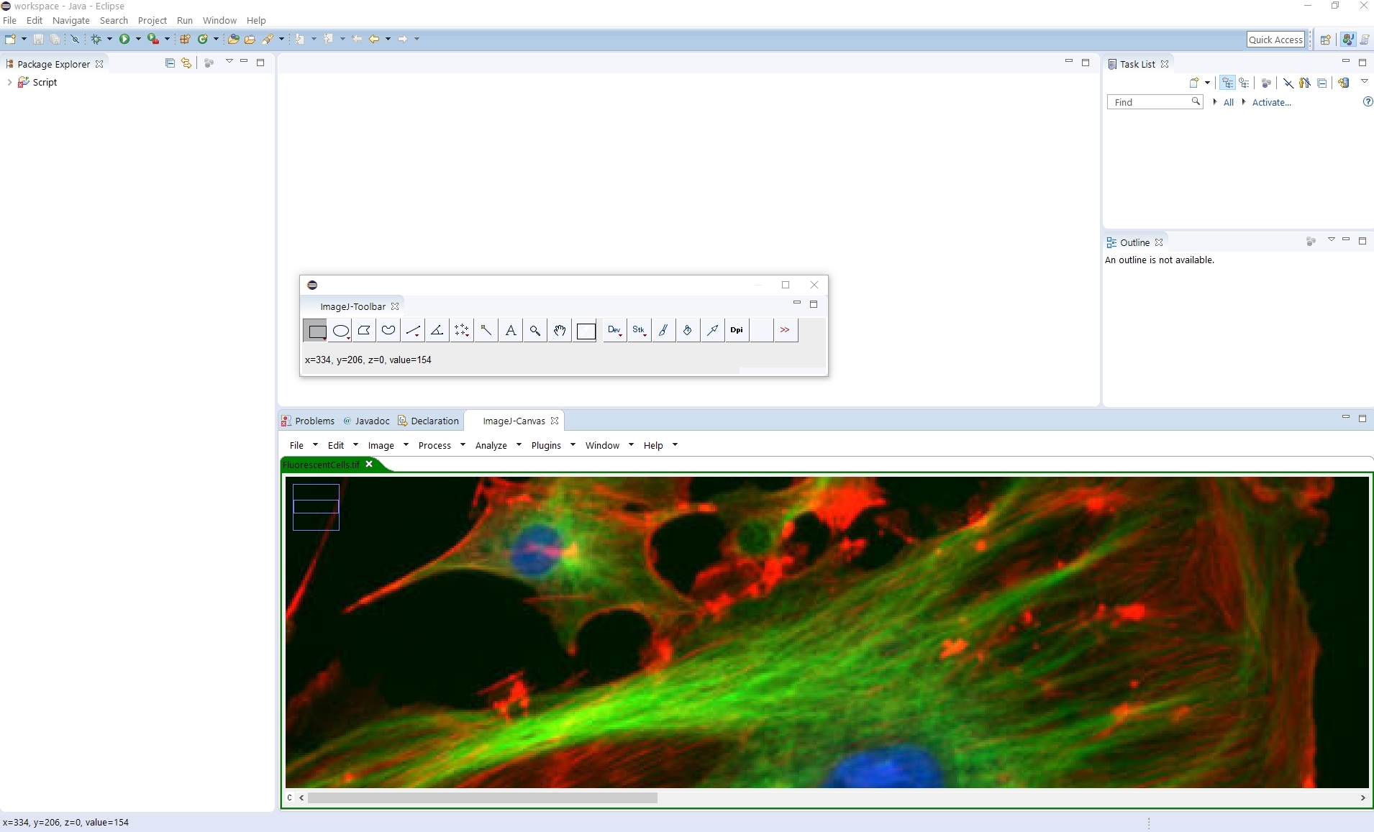
Task: Pick the magic wand tool
Action: point(487,330)
